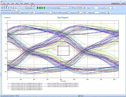The width and height of the screenshot is (126, 97).
Task: Click the icon beside the VREF field
Action: [x=85, y=8]
